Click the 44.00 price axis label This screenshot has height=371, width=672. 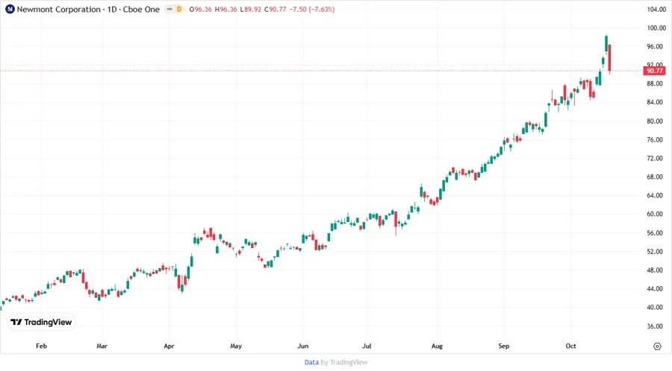(654, 288)
